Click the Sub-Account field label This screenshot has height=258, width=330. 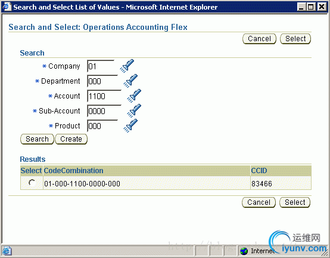[x=60, y=111]
